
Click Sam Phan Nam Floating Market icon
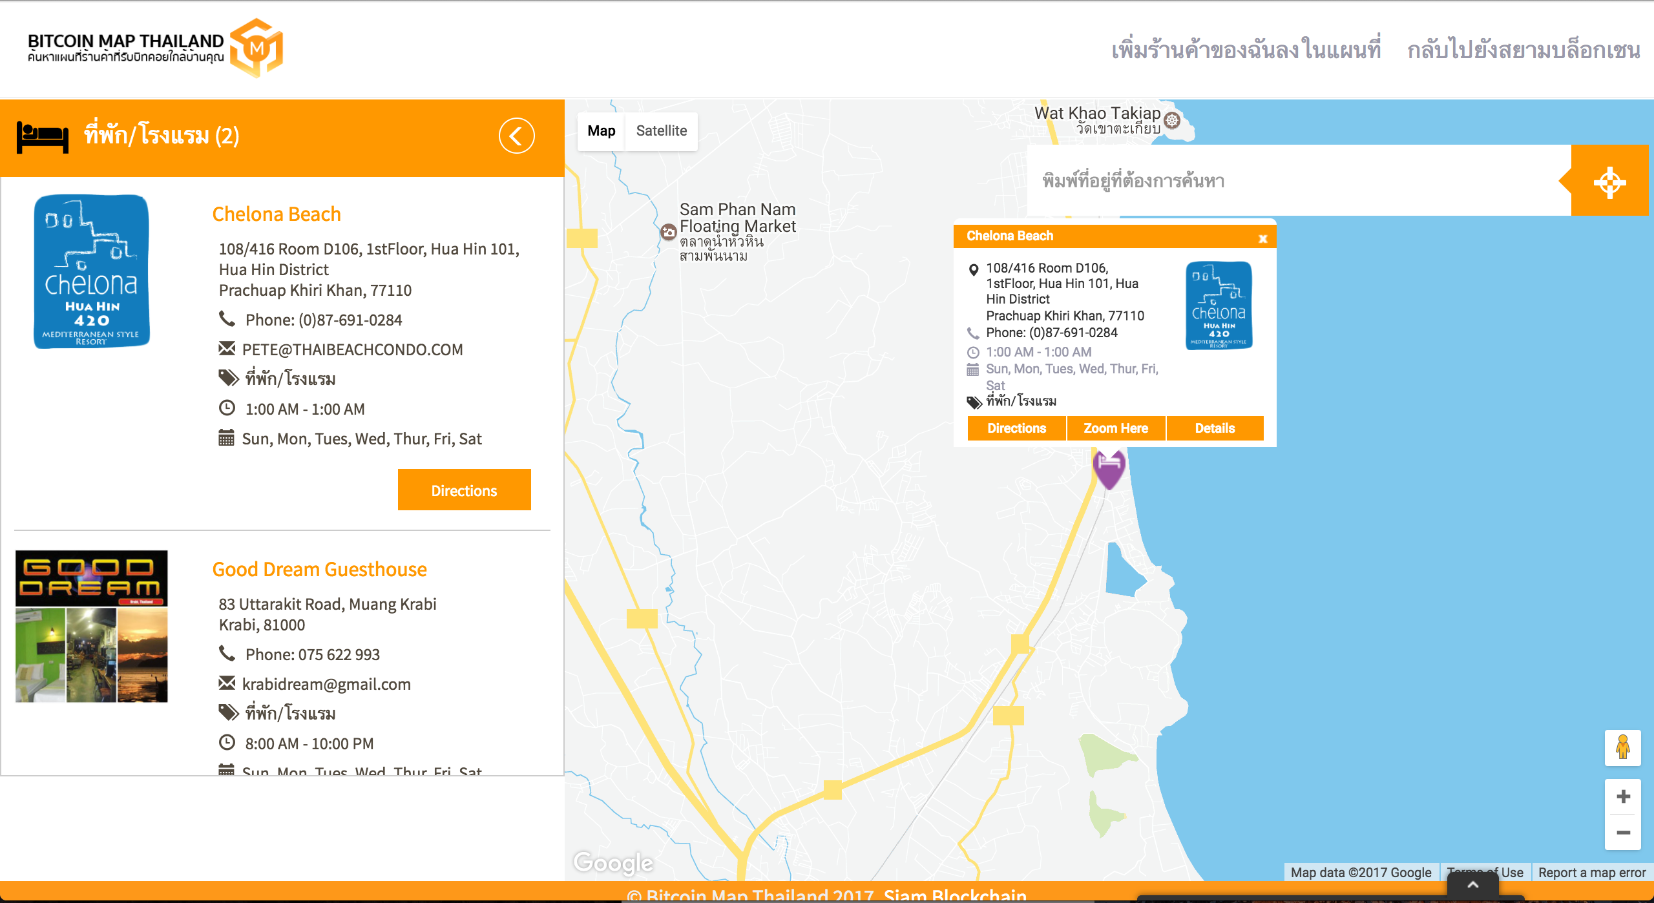coord(669,232)
